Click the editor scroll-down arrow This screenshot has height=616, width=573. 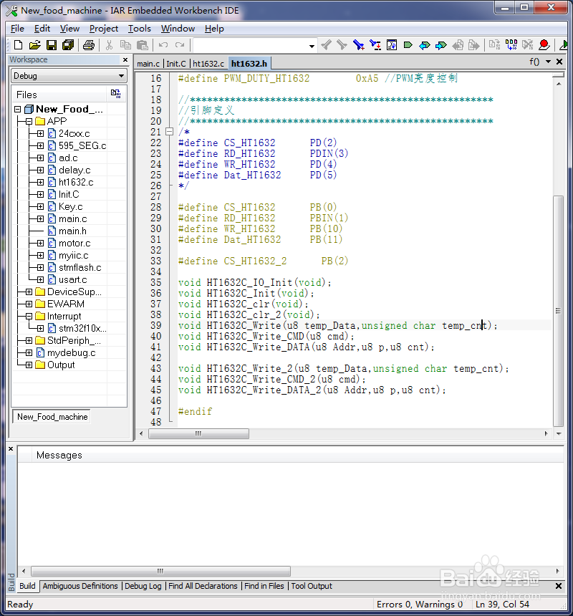point(559,434)
